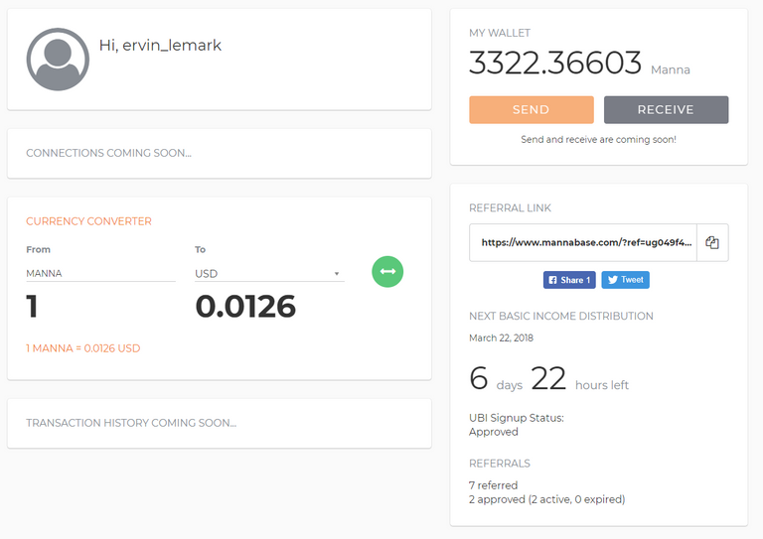The height and width of the screenshot is (539, 763).
Task: Click 'TRANSACTION HISTORY COMING SOON...' text
Action: click(131, 423)
